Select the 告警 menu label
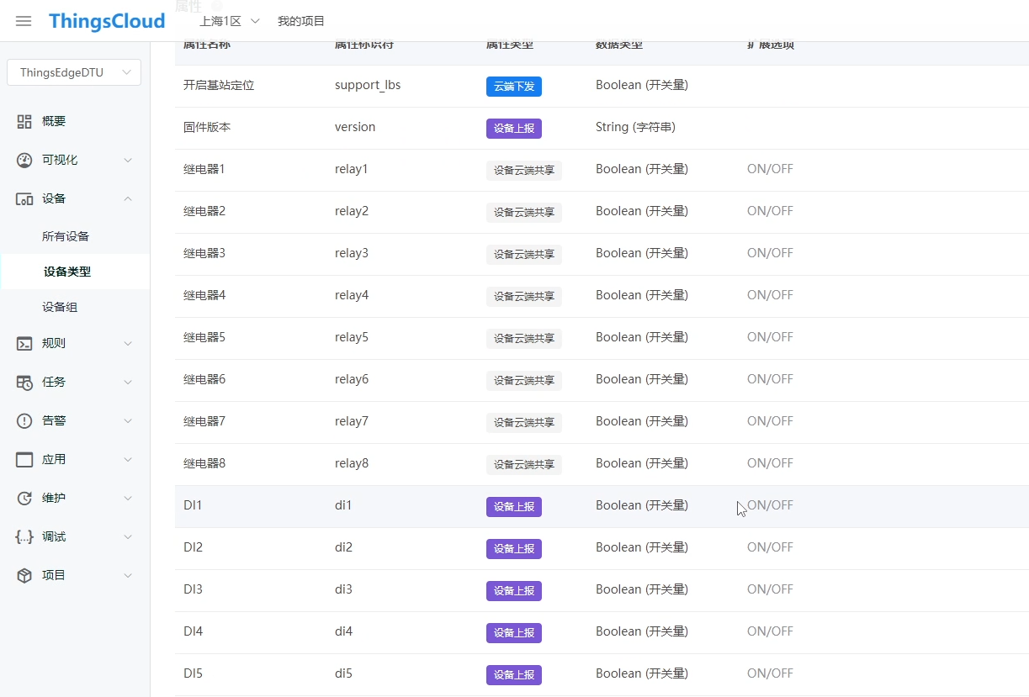 coord(54,420)
